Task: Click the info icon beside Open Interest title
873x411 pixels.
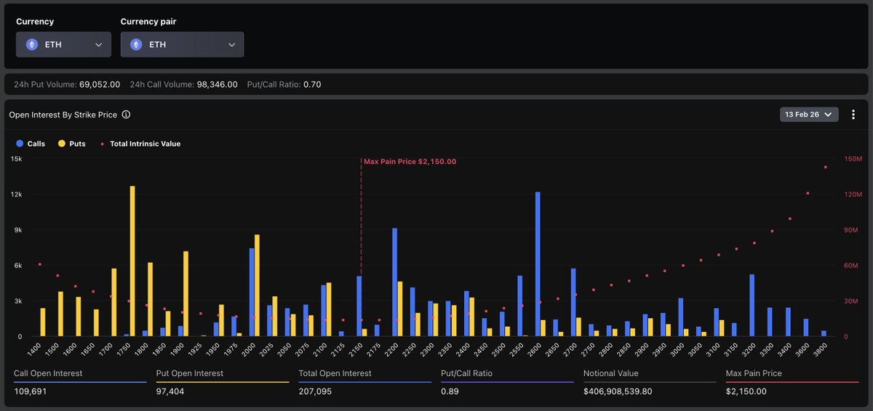Action: [x=126, y=115]
